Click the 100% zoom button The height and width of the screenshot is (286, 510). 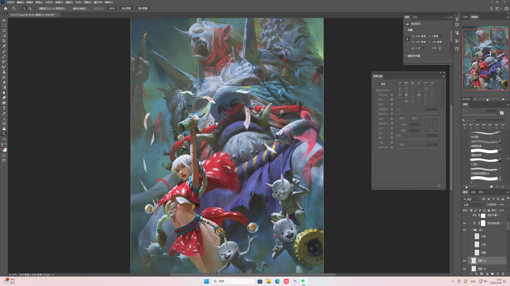(x=111, y=9)
